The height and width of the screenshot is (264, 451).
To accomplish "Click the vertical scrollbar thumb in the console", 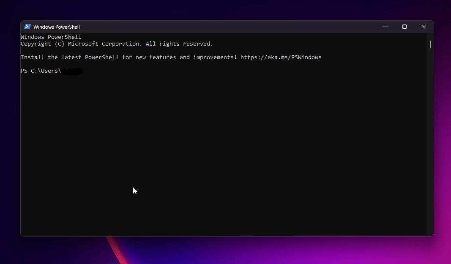I will [430, 44].
